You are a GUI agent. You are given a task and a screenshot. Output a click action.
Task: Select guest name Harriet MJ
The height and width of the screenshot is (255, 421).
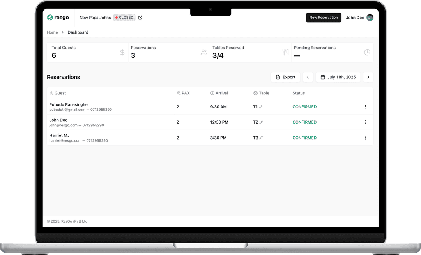tap(59, 135)
